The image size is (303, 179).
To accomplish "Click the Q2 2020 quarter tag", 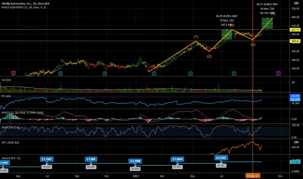I will [46, 167].
